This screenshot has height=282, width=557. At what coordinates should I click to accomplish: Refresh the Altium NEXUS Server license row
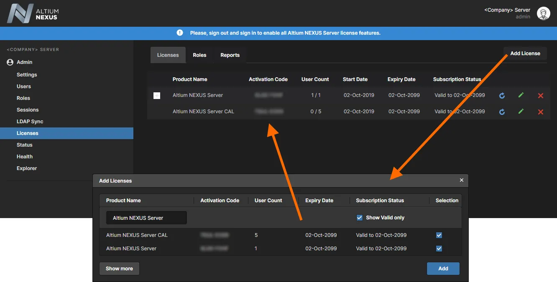[x=502, y=95]
